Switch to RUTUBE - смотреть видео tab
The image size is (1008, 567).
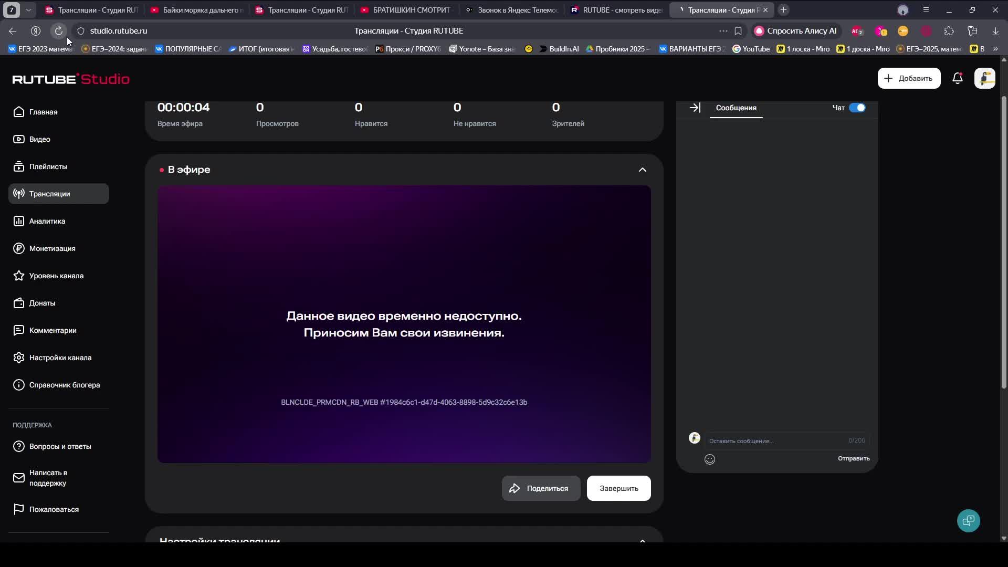coord(617,10)
